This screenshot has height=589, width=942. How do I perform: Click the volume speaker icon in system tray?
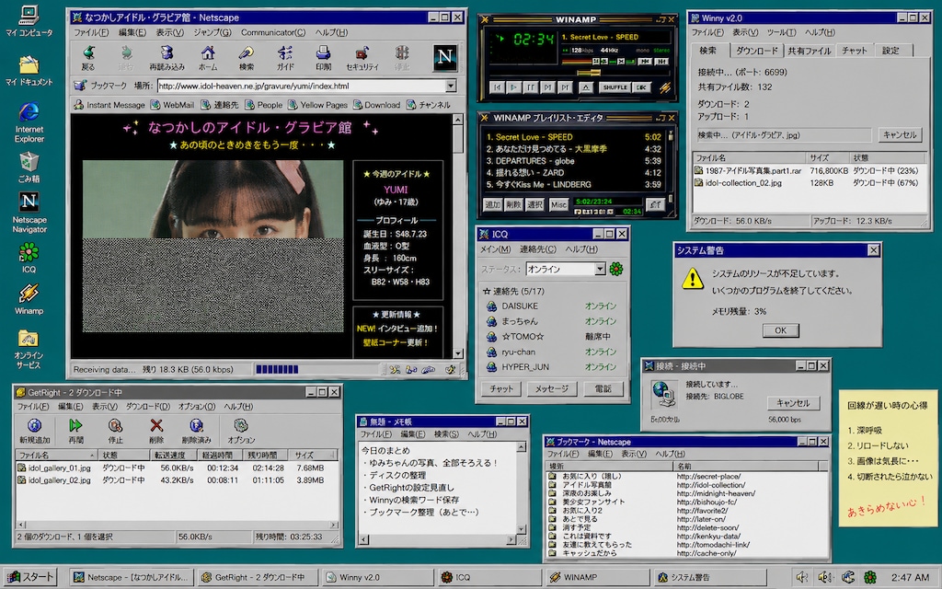click(802, 578)
